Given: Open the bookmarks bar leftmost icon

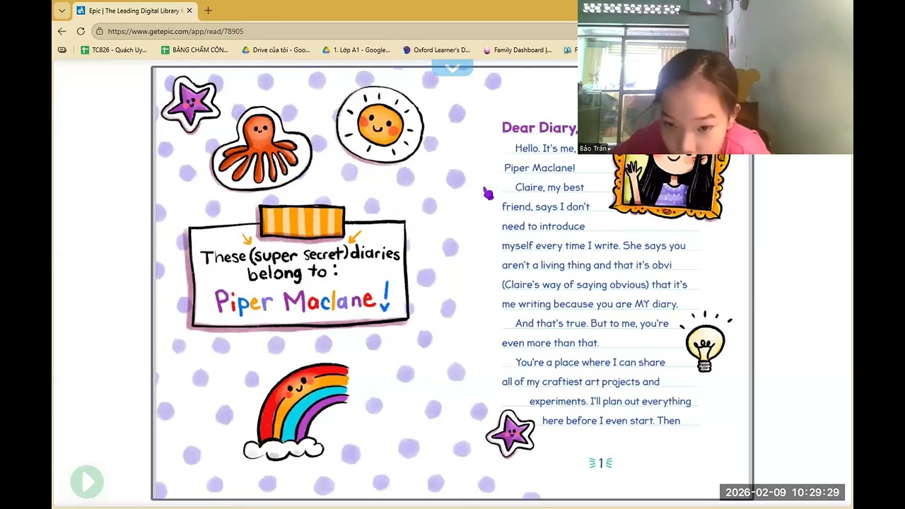Looking at the screenshot, I should click(62, 50).
